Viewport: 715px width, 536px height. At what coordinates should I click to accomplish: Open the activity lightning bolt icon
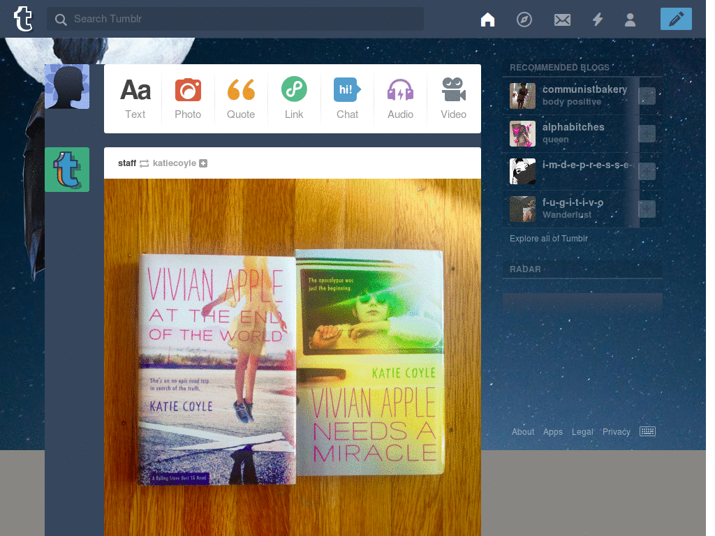(x=598, y=19)
